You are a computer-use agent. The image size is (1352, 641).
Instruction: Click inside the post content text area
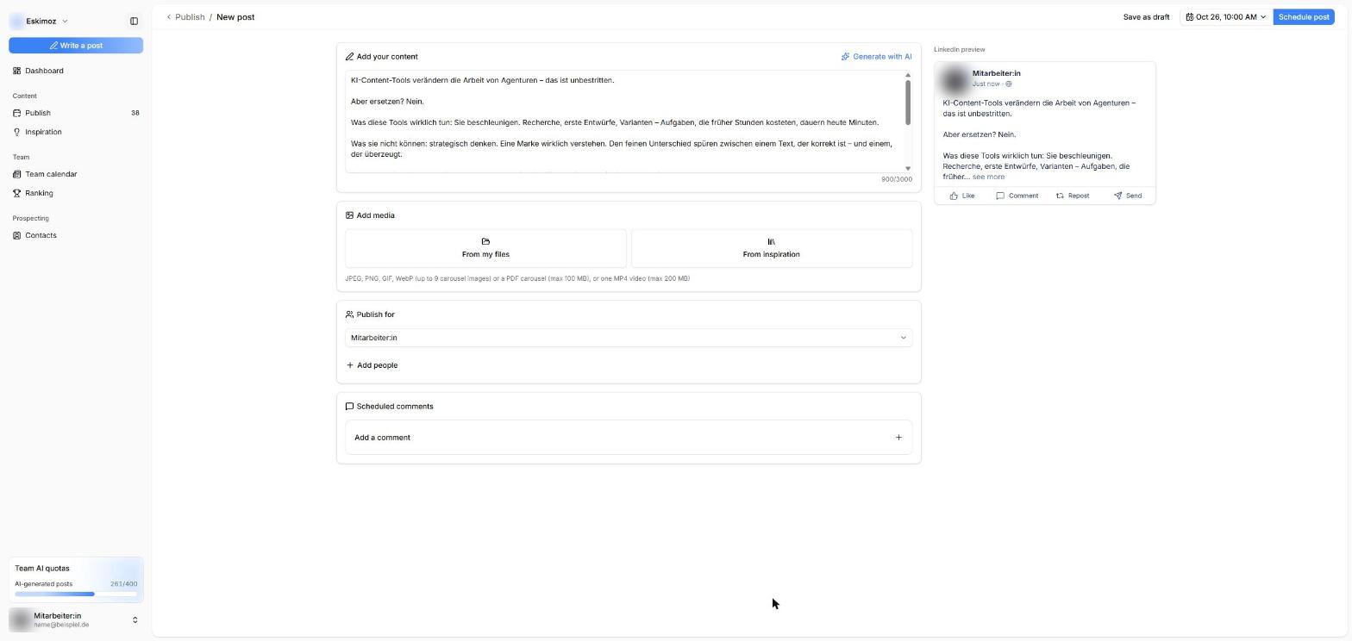coord(623,121)
